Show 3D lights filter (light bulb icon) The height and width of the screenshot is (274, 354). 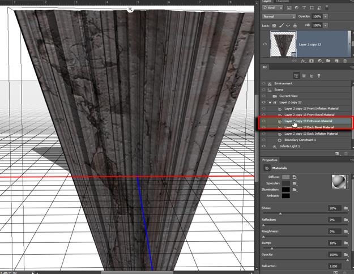[x=319, y=75]
